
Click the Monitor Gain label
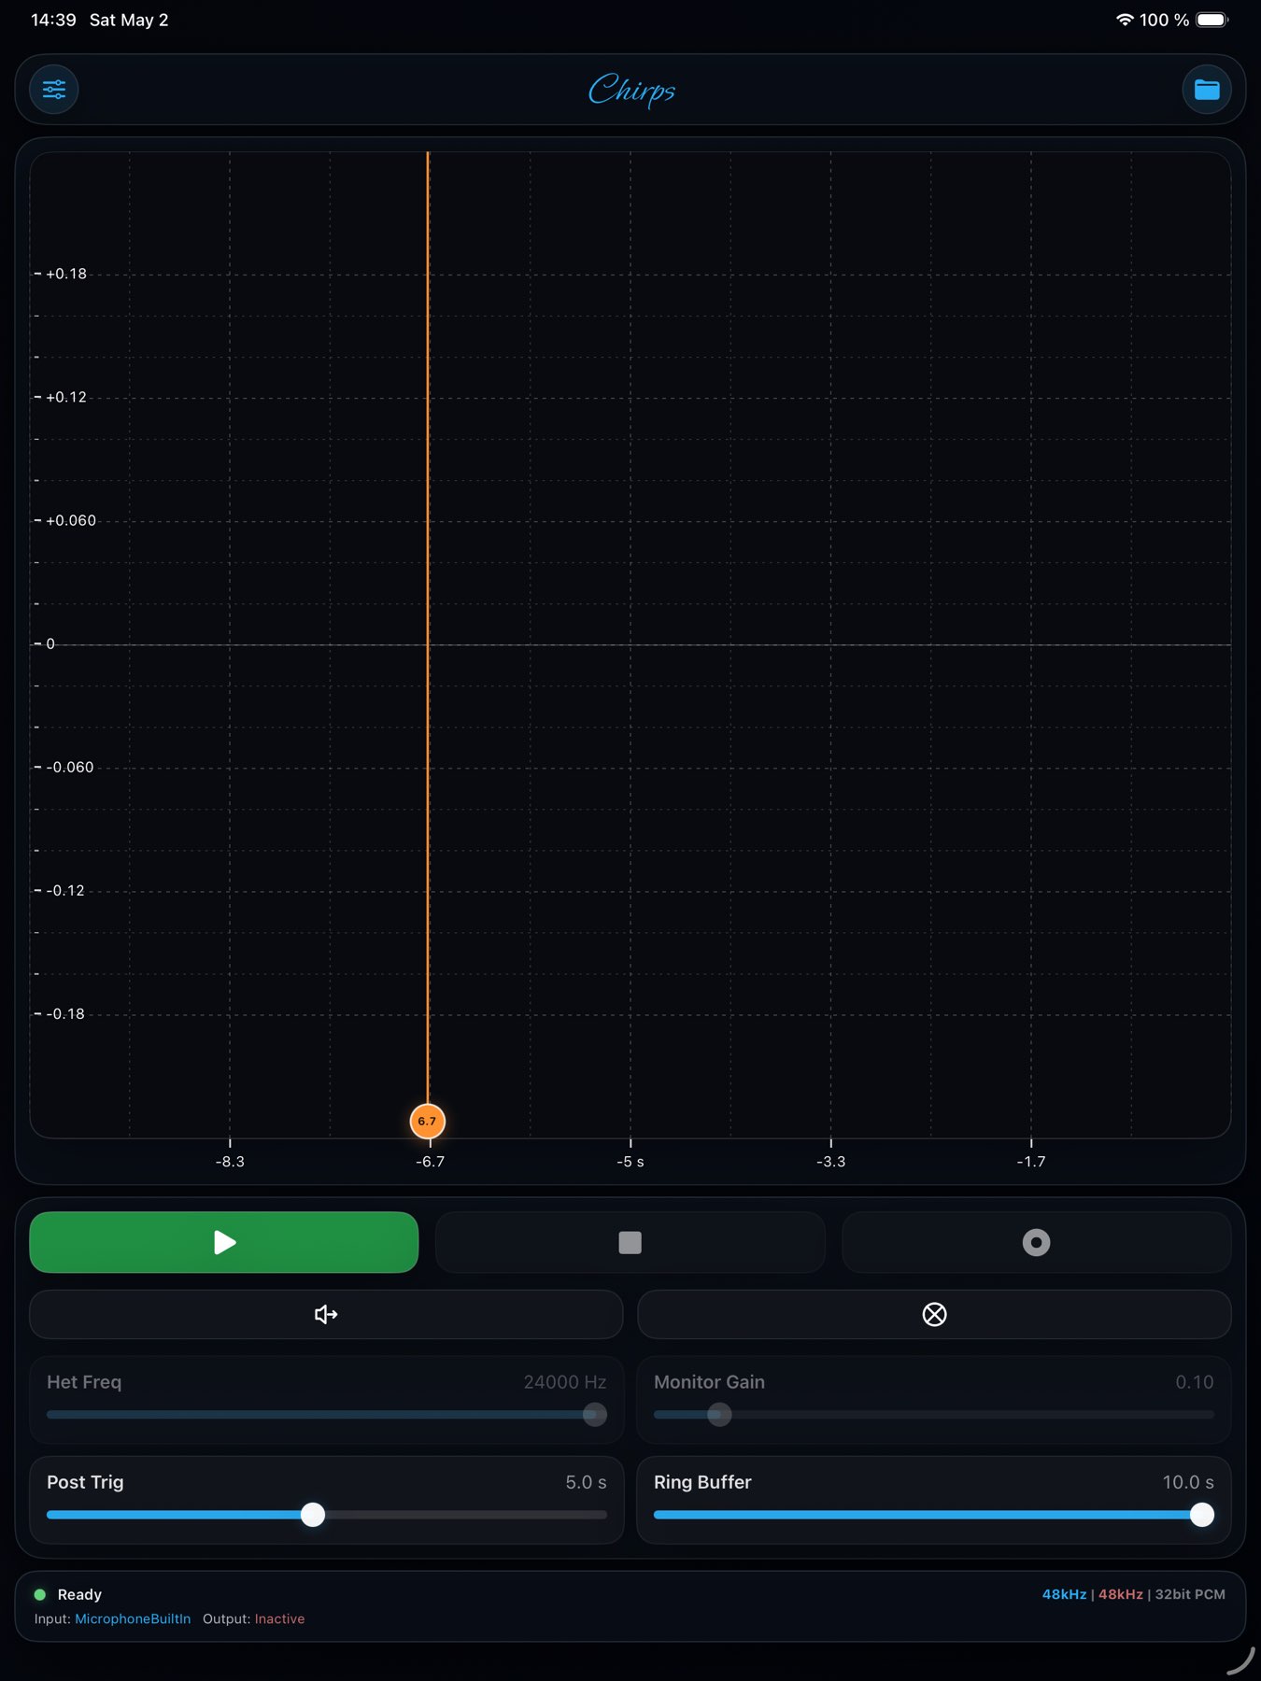click(x=709, y=1382)
